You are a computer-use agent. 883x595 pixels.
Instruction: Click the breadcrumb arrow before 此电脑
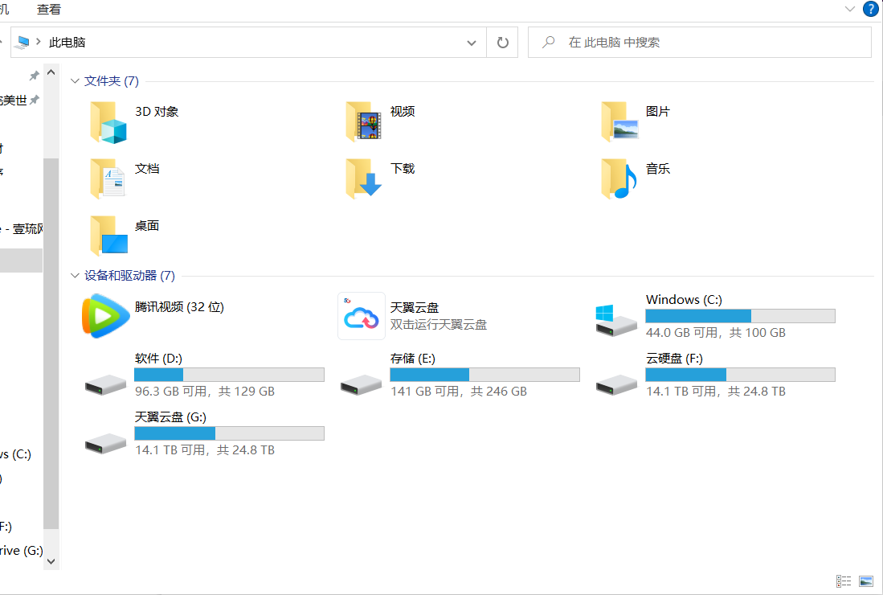click(39, 42)
